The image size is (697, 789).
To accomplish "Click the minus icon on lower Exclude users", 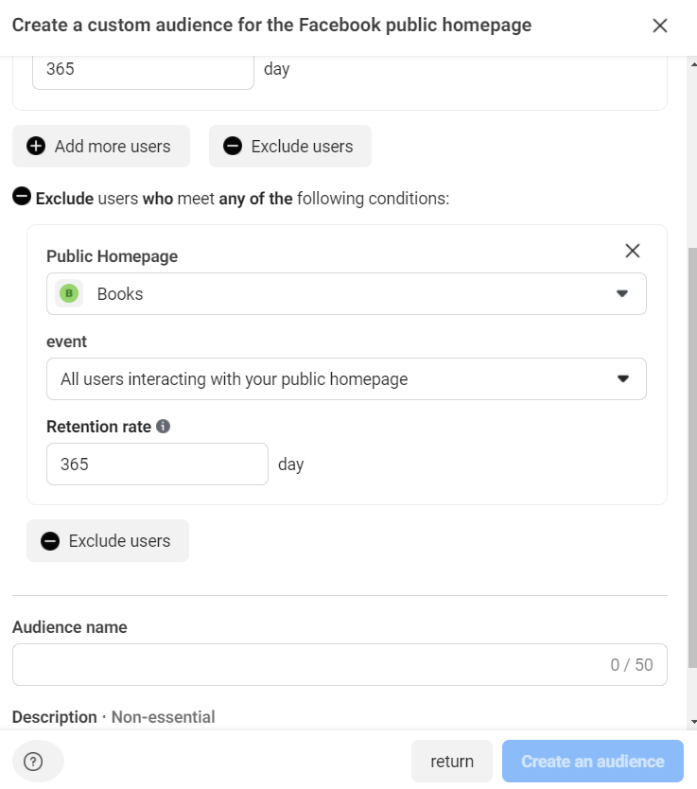I will [x=50, y=541].
